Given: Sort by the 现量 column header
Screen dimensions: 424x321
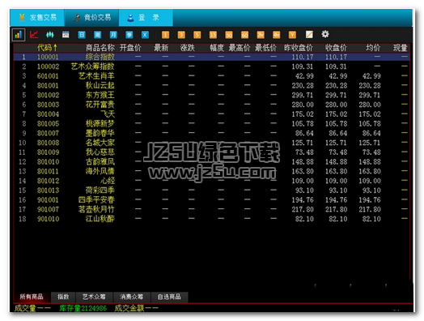Looking at the screenshot, I should click(x=401, y=48).
